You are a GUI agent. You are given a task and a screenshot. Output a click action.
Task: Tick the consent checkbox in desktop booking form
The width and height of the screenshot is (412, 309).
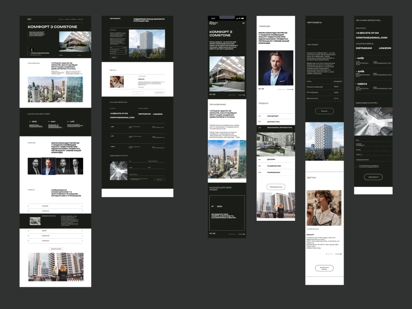[x=129, y=179]
